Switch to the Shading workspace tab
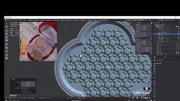Viewport: 180px width, 101px height. click(63, 20)
